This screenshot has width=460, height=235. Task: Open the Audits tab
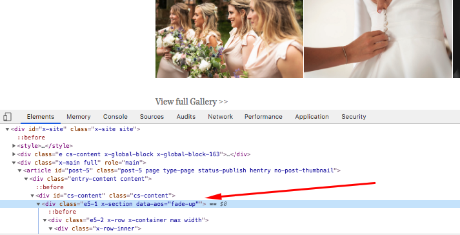point(186,117)
